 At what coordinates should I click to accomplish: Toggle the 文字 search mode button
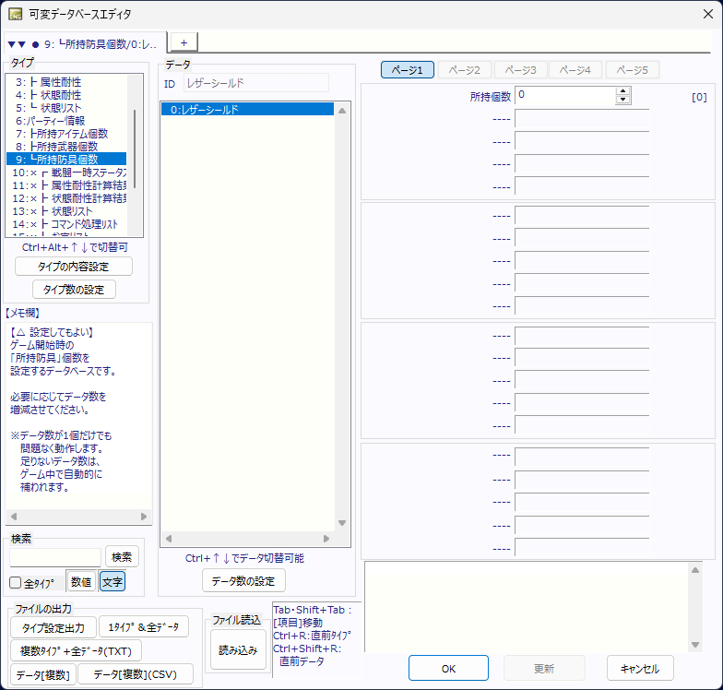[x=112, y=582]
